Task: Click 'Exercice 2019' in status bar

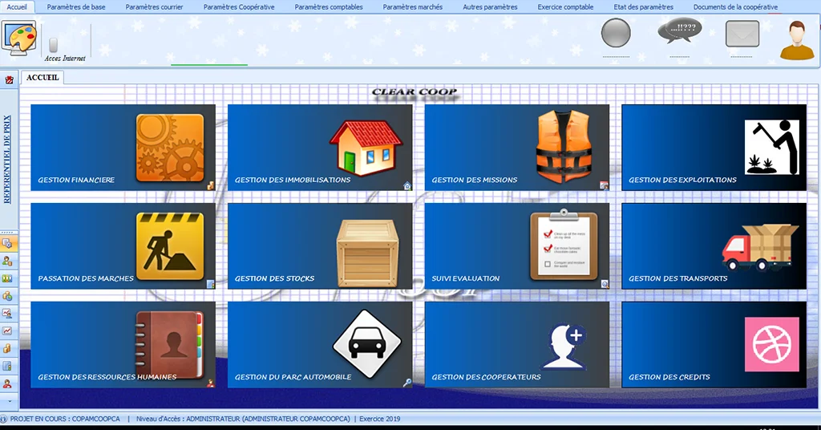Action: [x=379, y=419]
